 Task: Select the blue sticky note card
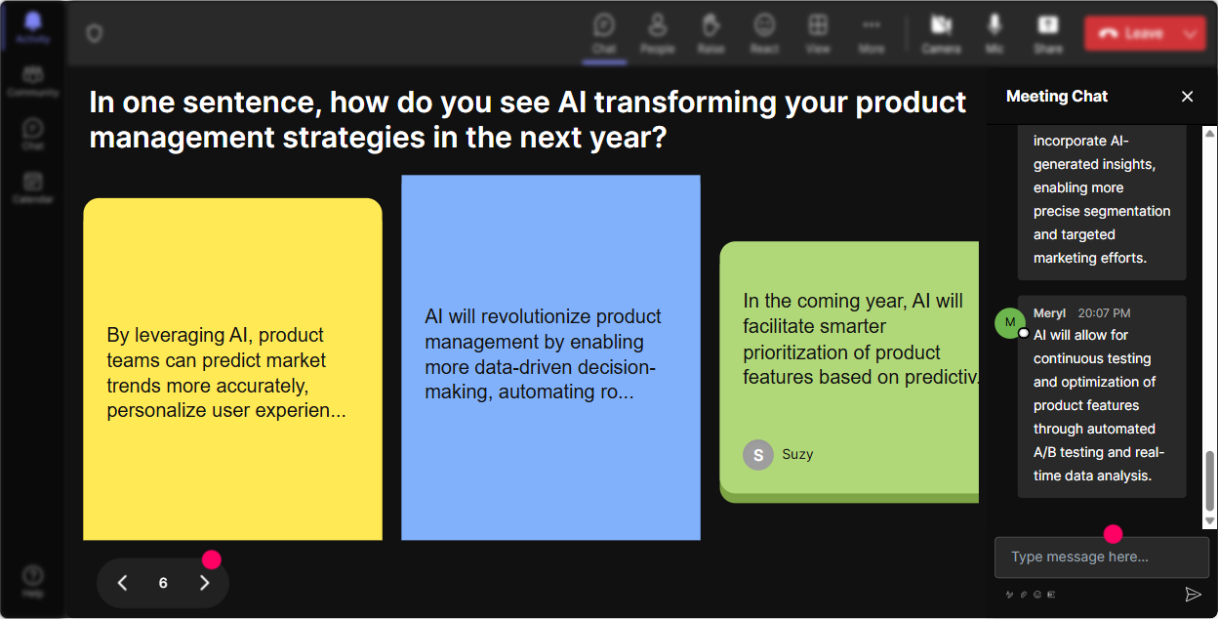[550, 357]
